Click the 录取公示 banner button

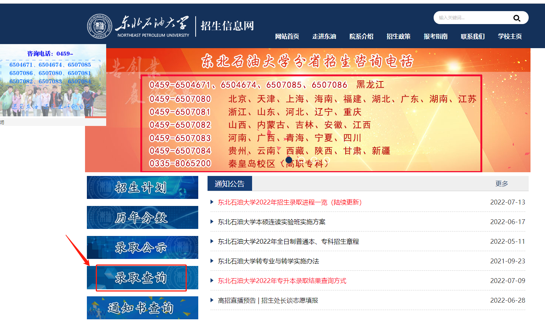pyautogui.click(x=143, y=247)
